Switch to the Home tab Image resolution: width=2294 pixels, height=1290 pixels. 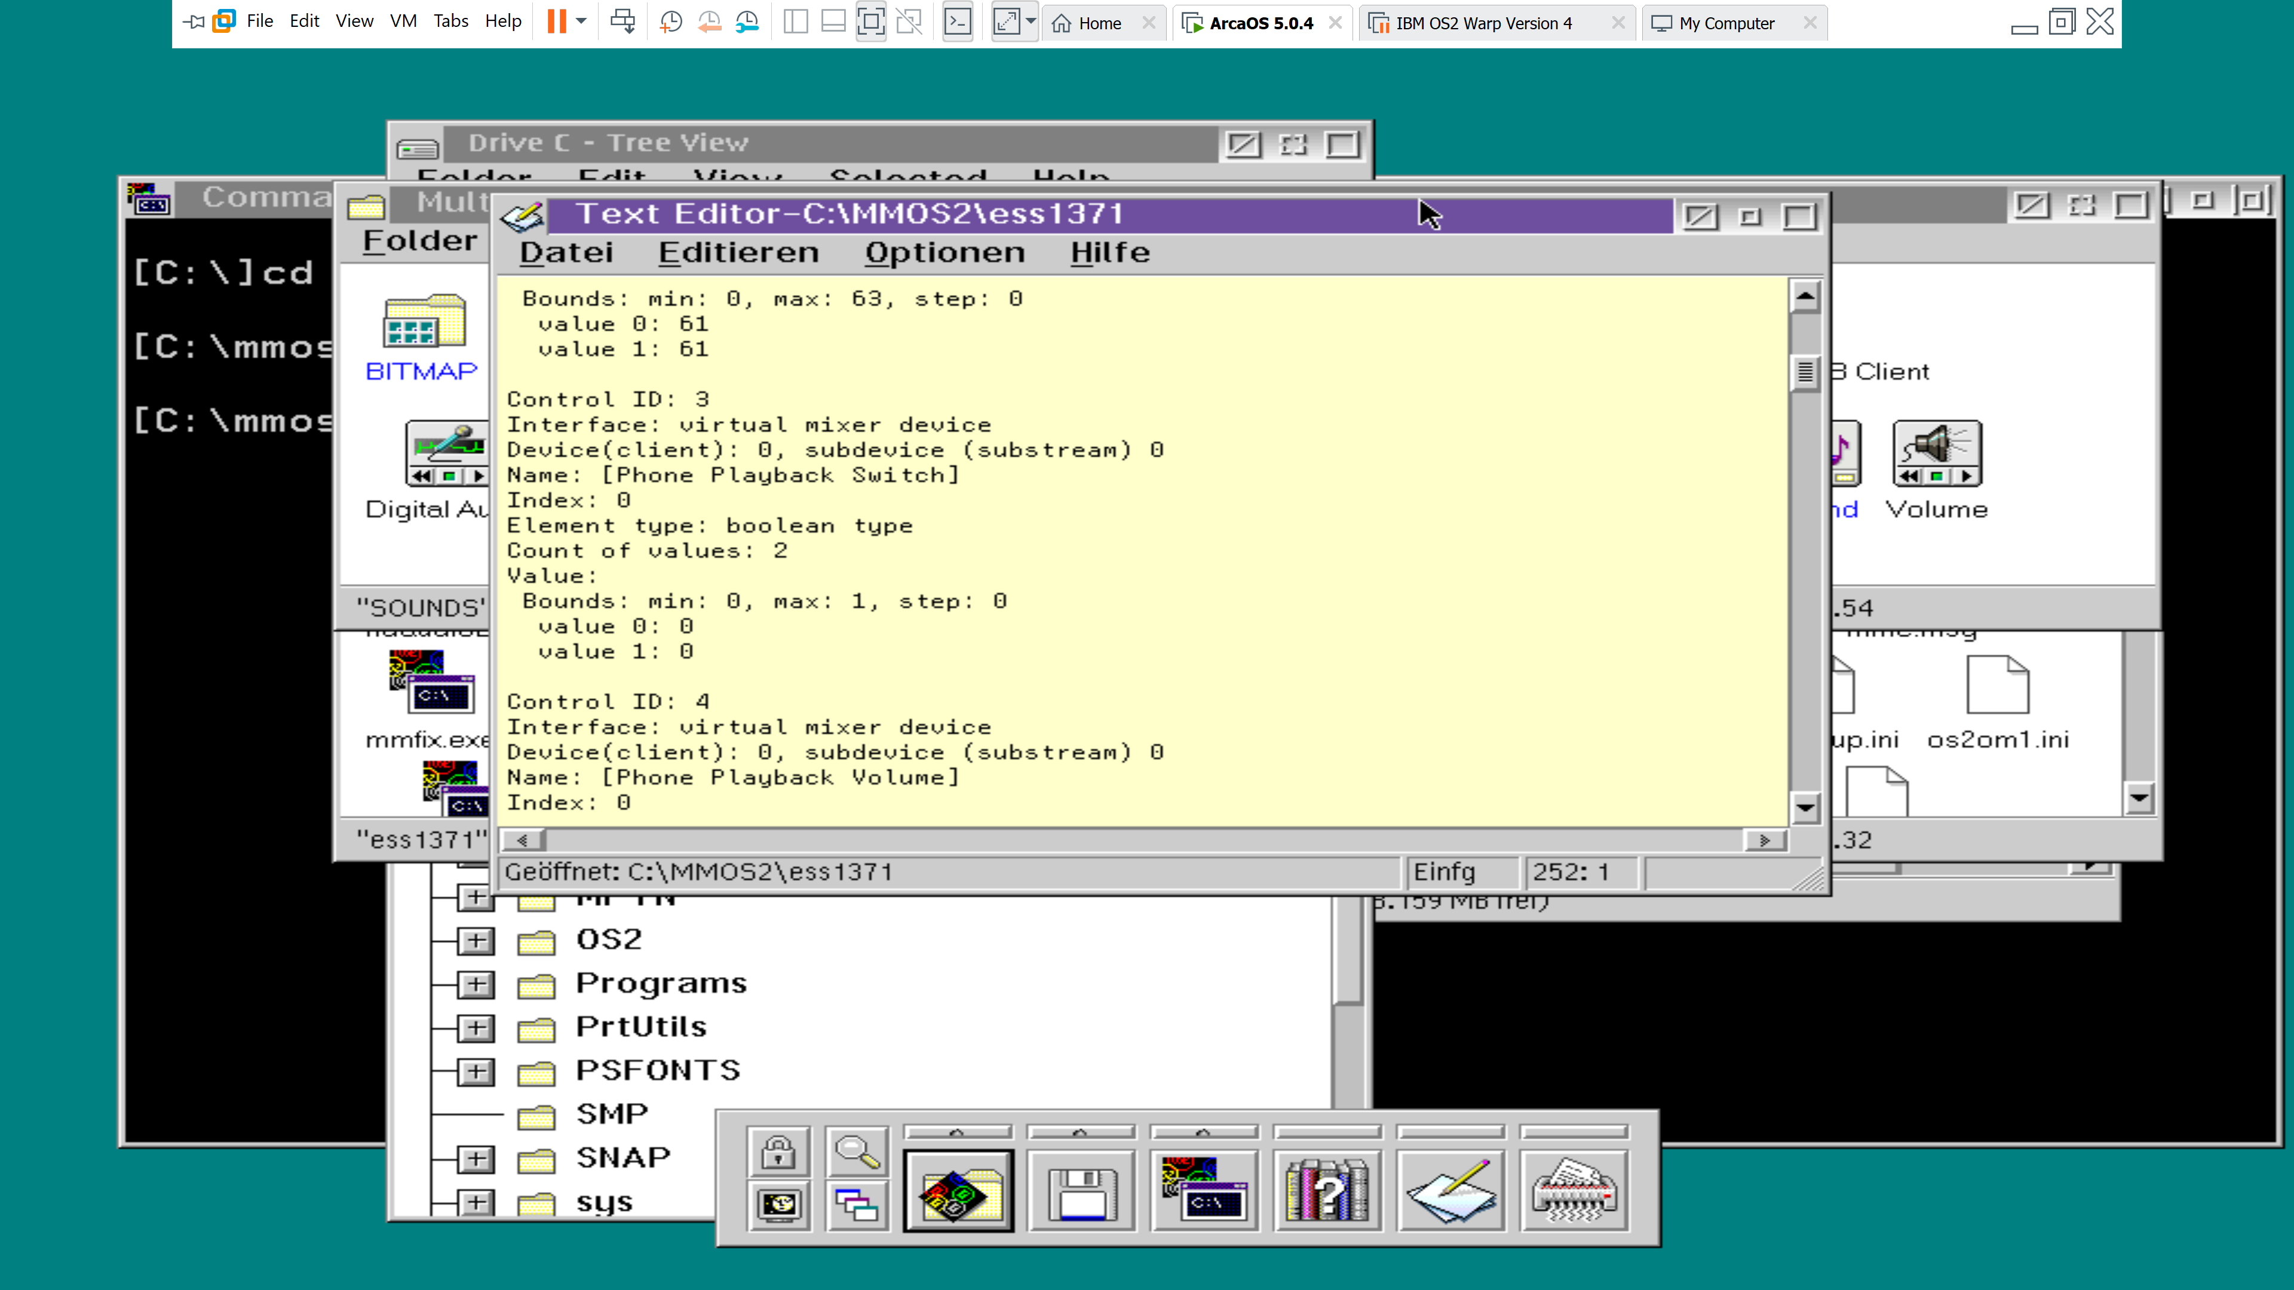coord(1099,23)
